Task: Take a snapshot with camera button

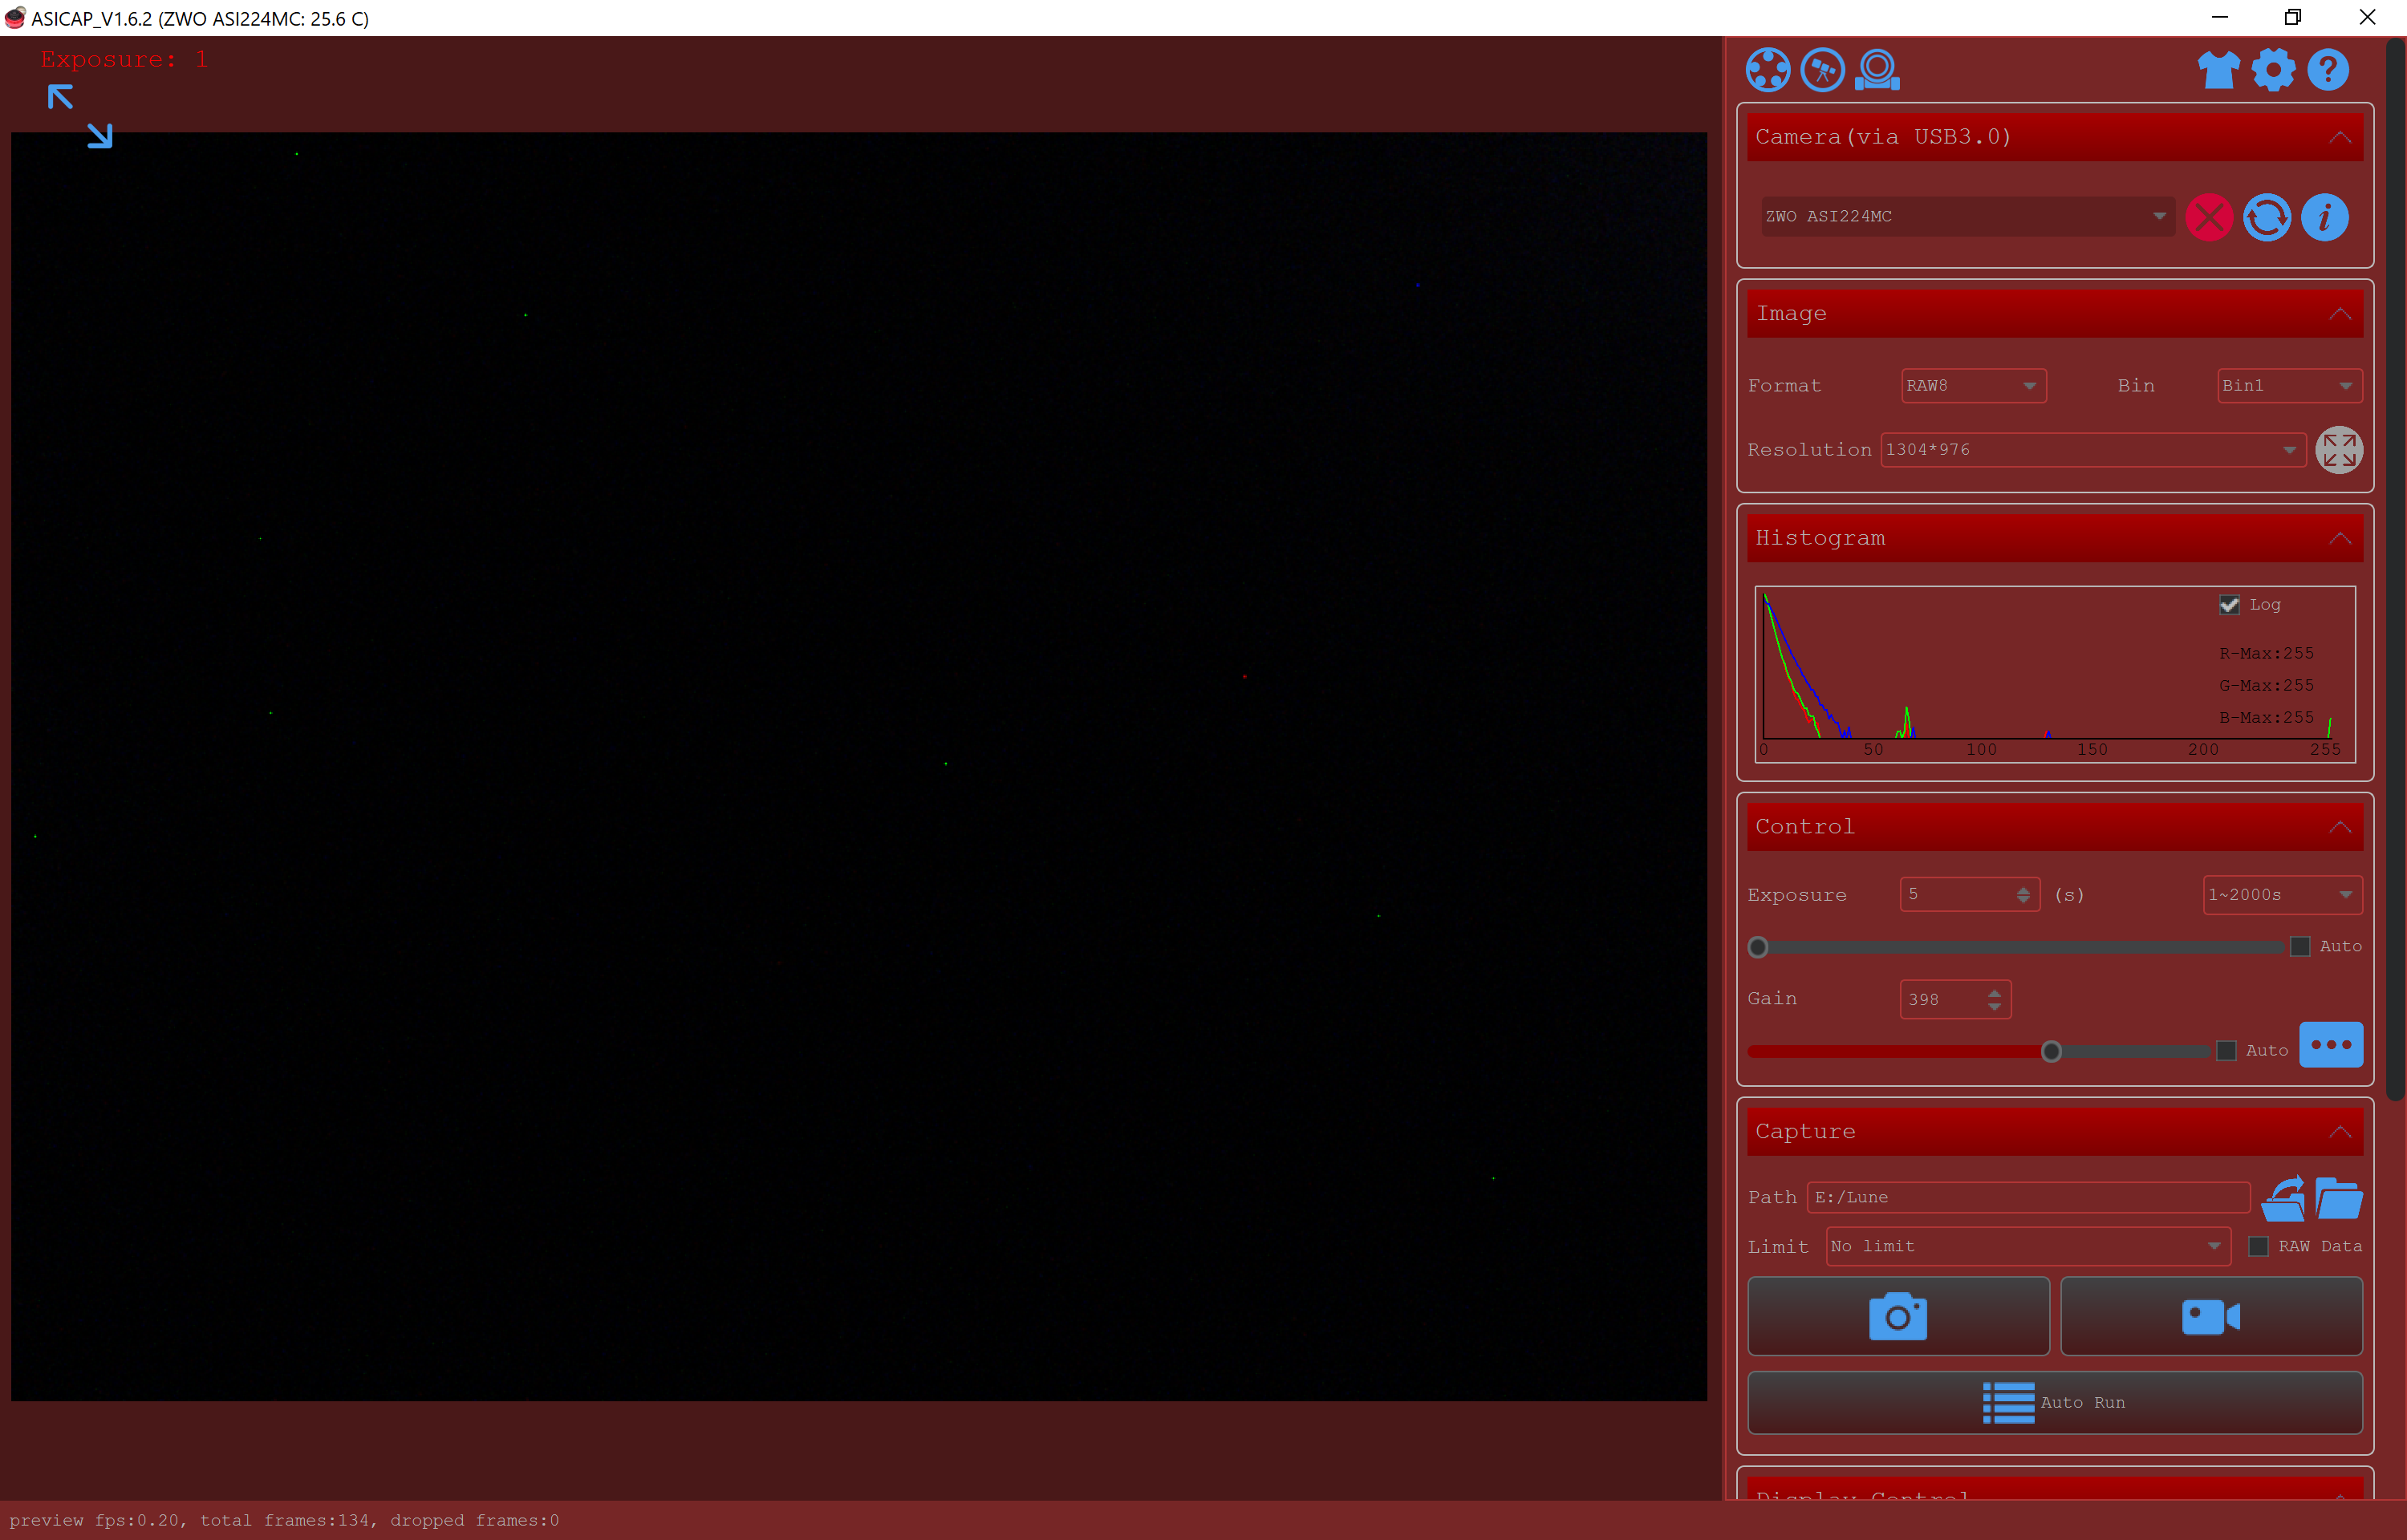Action: pyautogui.click(x=1897, y=1316)
